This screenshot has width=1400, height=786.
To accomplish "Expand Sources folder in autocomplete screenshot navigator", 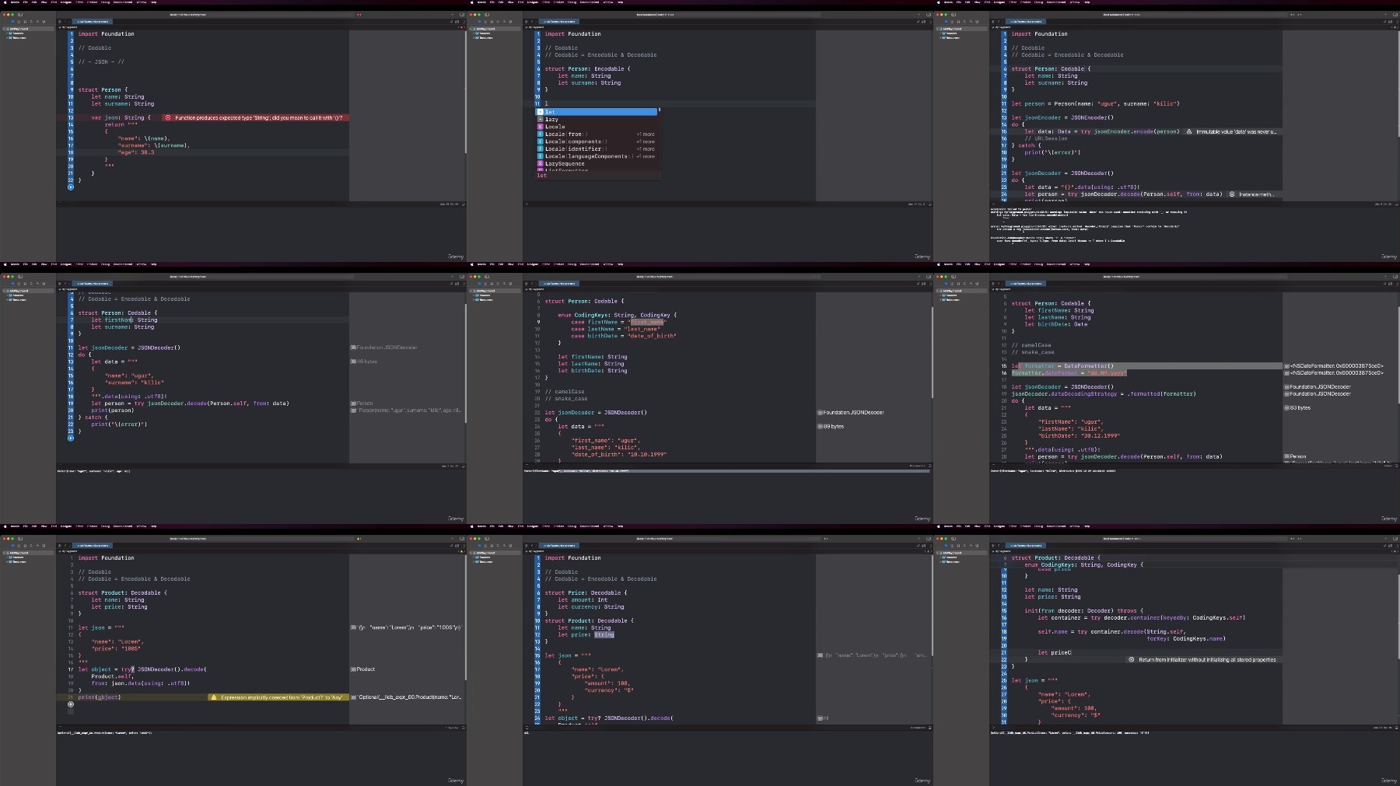I will (x=474, y=33).
